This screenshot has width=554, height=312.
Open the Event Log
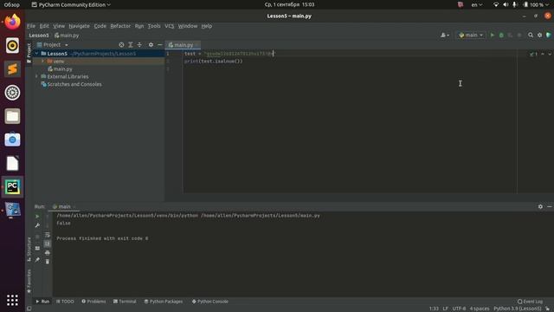pyautogui.click(x=530, y=302)
